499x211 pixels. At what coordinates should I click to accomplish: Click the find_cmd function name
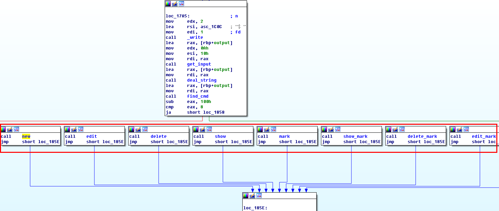197,96
